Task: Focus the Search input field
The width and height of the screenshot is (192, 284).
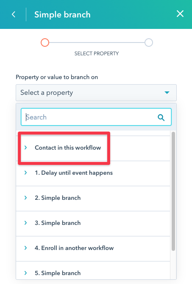Action: point(96,117)
